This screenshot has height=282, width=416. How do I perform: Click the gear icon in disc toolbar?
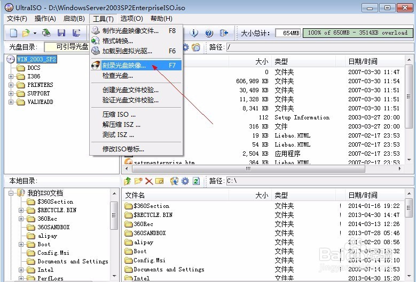[x=186, y=47]
